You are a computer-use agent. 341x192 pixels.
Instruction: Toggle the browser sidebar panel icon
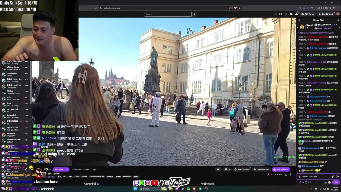pos(322,8)
